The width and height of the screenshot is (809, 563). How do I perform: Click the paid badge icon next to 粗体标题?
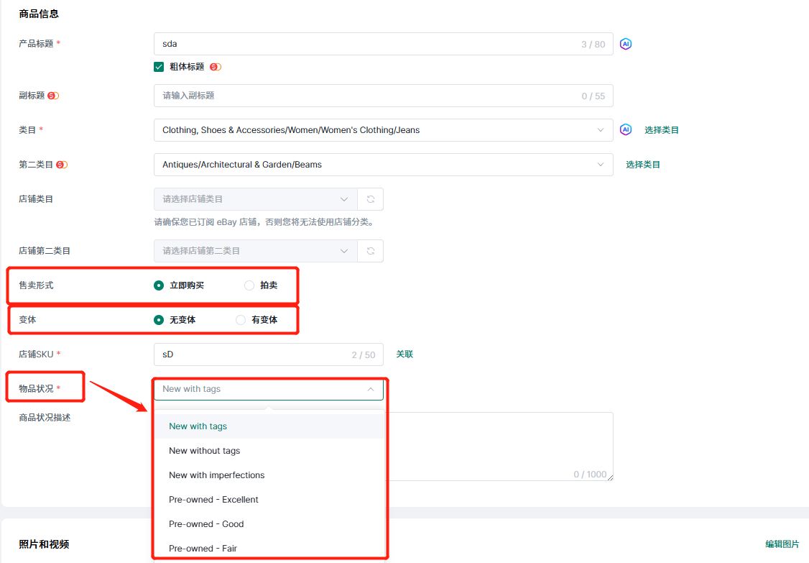pos(216,67)
